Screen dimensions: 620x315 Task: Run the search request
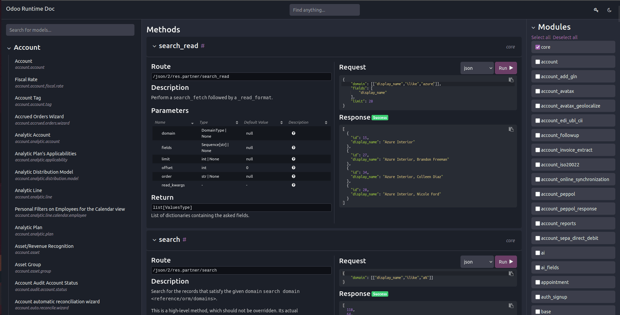pos(506,262)
